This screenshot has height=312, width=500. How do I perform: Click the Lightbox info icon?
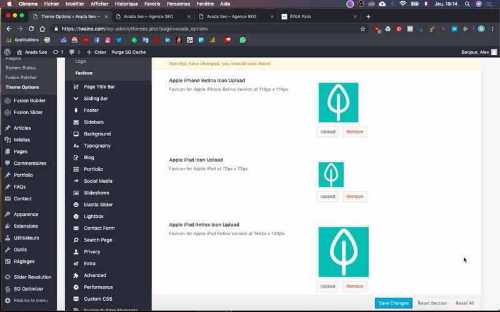point(76,217)
